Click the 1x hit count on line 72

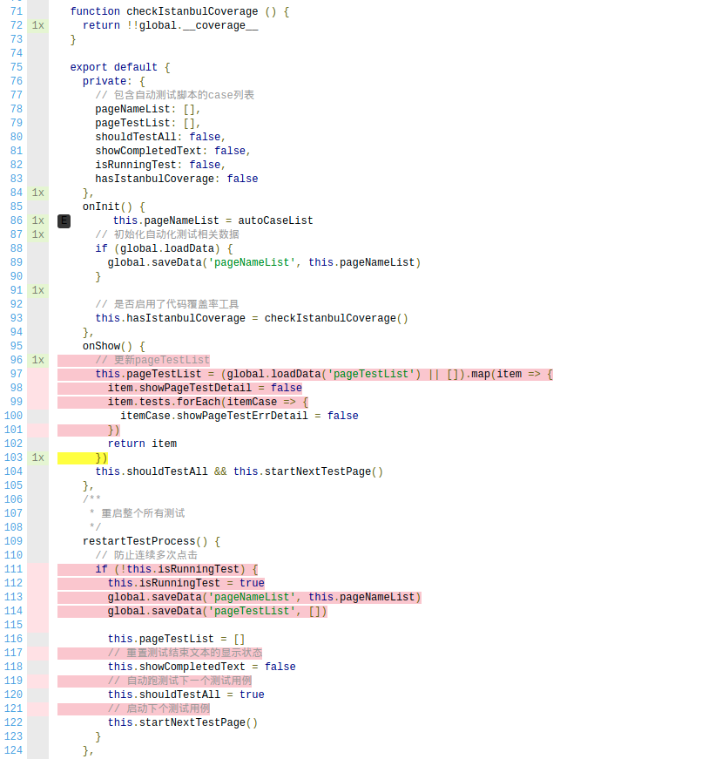pyautogui.click(x=37, y=25)
